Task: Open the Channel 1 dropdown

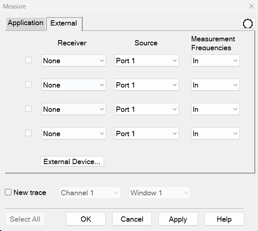Action: [x=90, y=192]
